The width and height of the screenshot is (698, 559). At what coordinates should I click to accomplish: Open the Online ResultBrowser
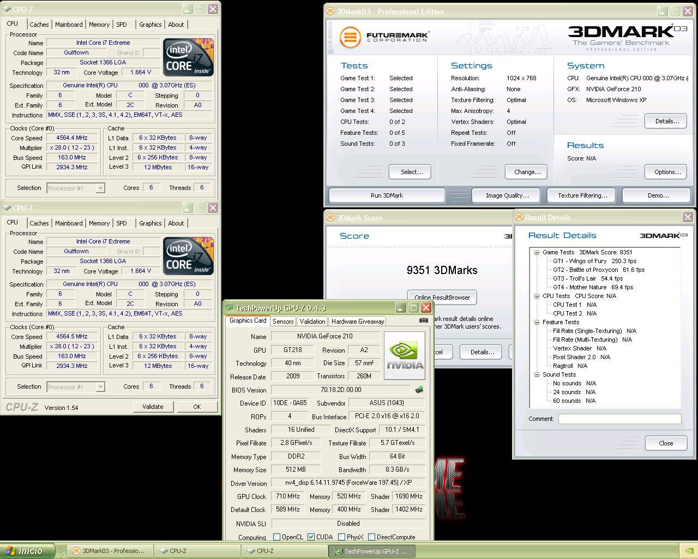(x=442, y=298)
